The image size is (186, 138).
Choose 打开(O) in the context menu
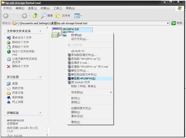pos(90,35)
